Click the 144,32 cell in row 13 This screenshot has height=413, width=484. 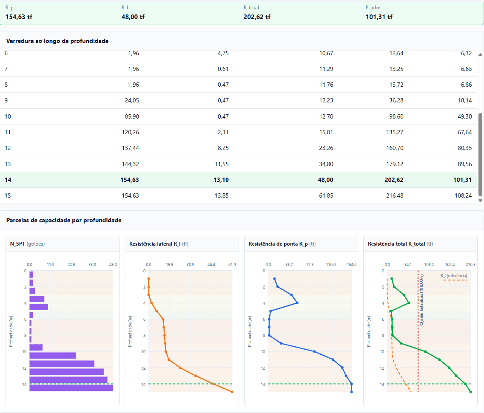pyautogui.click(x=131, y=164)
